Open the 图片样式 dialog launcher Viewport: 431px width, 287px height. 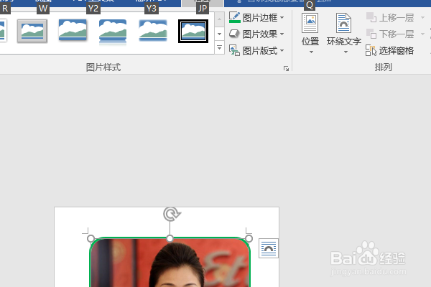pyautogui.click(x=286, y=68)
